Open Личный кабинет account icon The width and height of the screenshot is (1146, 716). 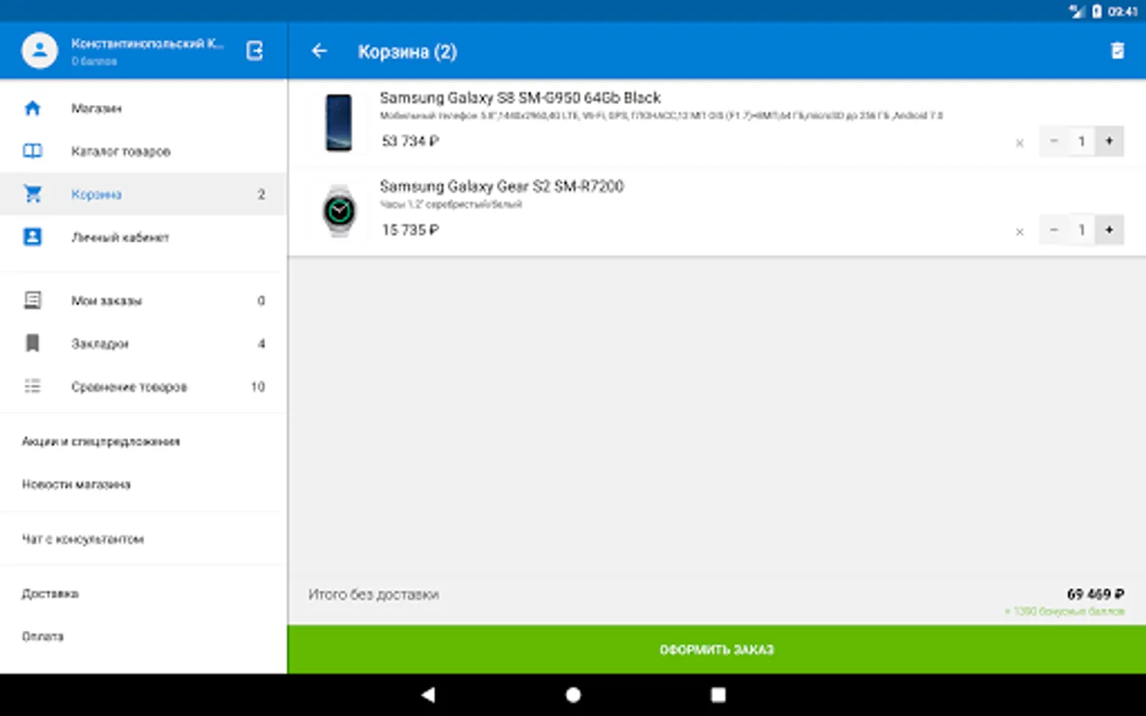pyautogui.click(x=33, y=237)
